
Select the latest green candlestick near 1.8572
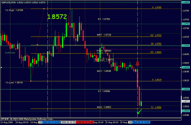[141, 104]
